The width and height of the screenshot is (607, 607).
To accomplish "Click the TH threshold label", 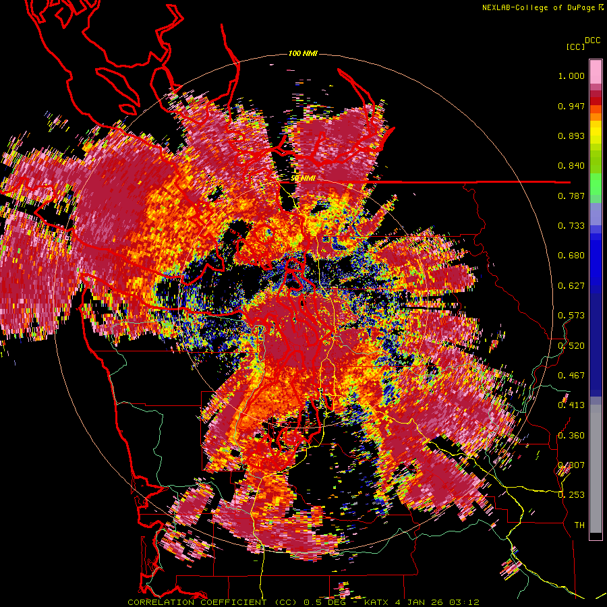I will 579,525.
